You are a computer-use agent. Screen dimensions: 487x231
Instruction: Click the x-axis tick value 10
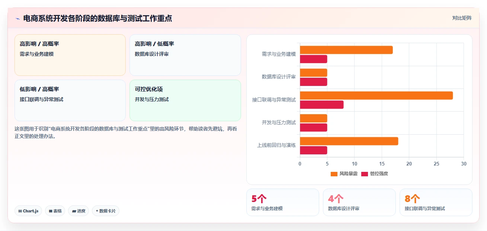coord(355,164)
